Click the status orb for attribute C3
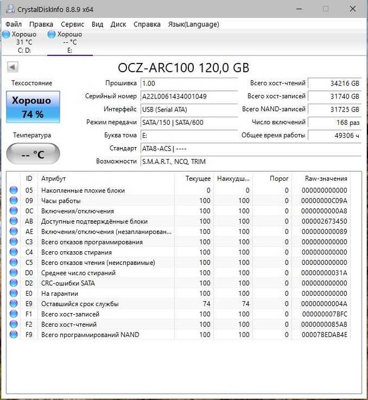Image resolution: width=368 pixels, height=400 pixels. pyautogui.click(x=14, y=241)
